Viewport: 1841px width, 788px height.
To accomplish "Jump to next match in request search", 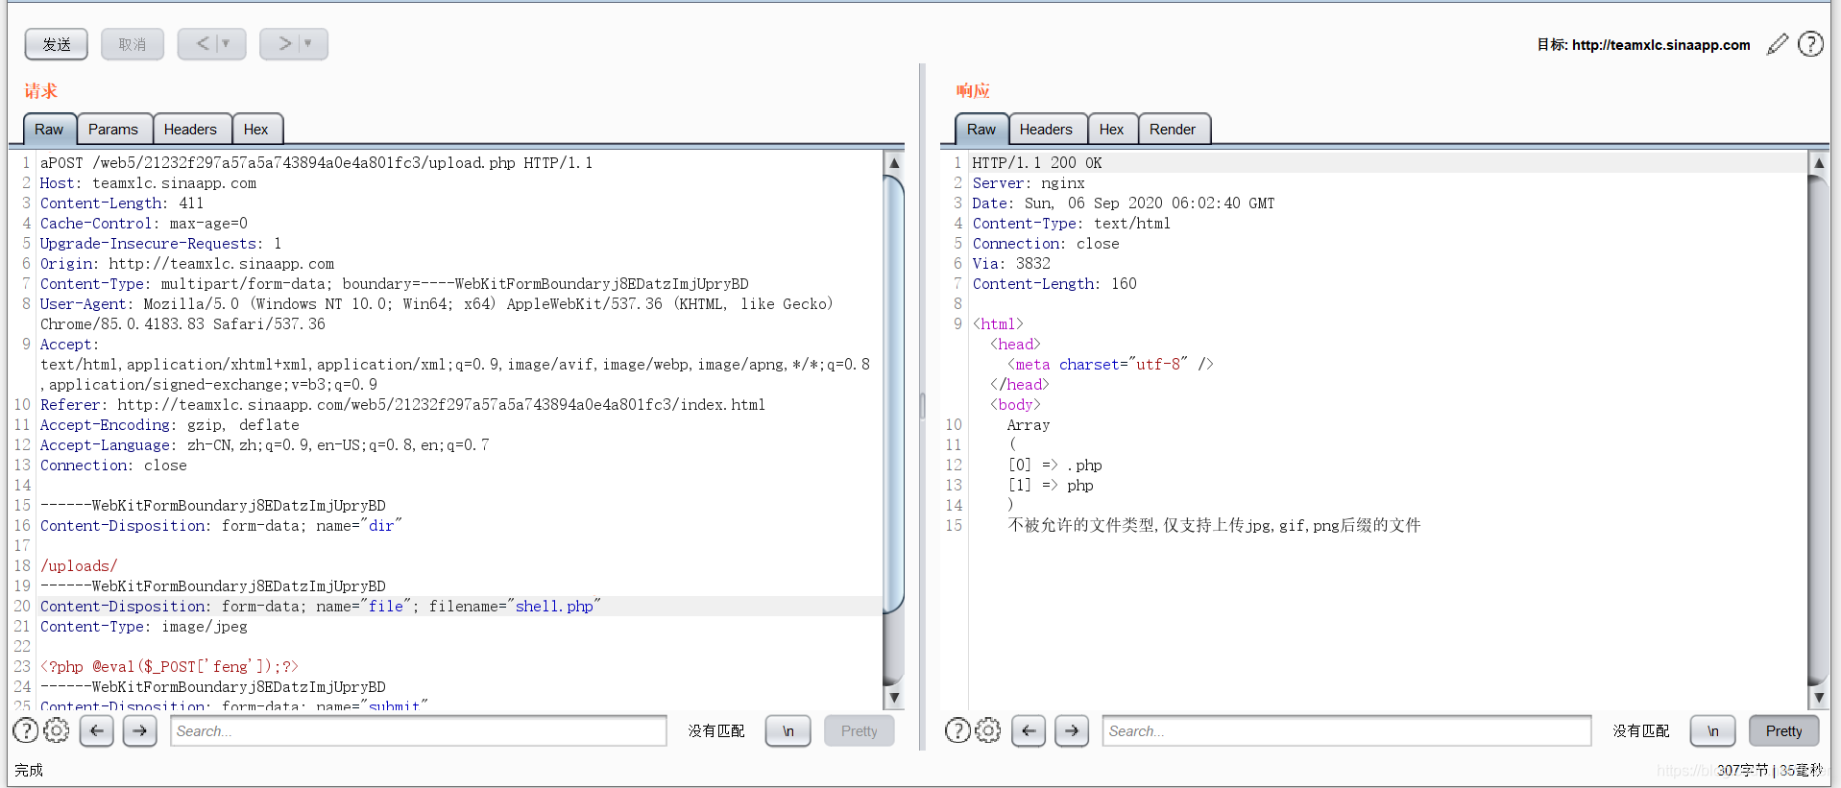I will (140, 730).
